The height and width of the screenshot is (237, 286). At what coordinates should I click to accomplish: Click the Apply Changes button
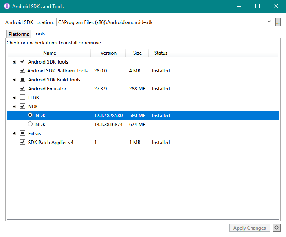249,228
